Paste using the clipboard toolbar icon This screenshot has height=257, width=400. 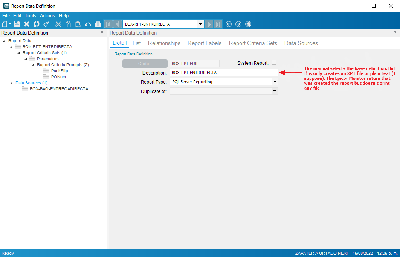pyautogui.click(x=78, y=24)
